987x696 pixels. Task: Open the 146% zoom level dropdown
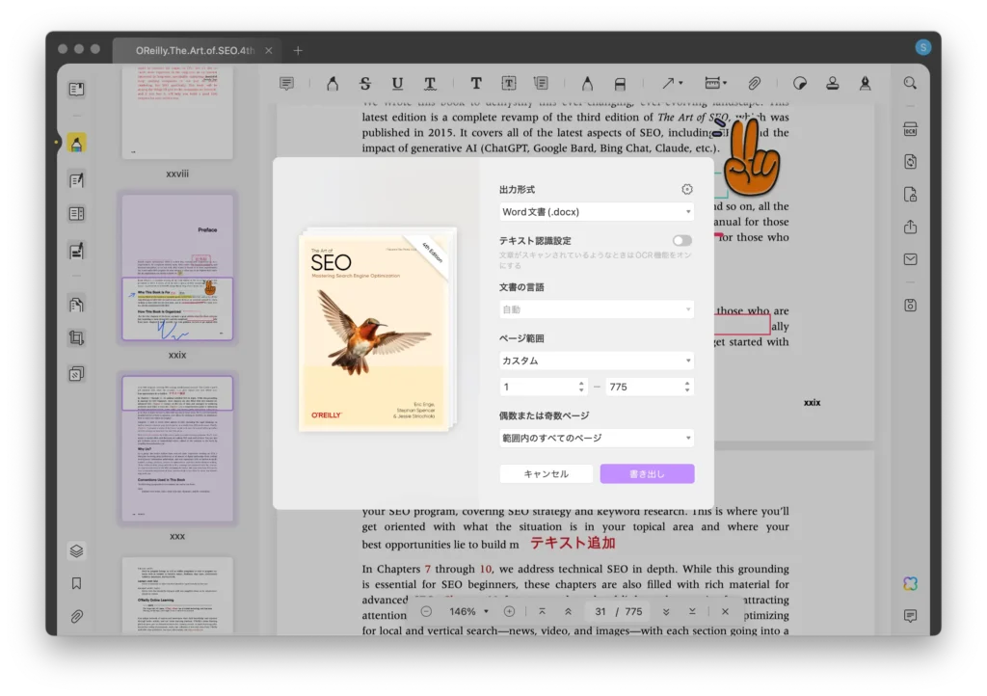468,612
